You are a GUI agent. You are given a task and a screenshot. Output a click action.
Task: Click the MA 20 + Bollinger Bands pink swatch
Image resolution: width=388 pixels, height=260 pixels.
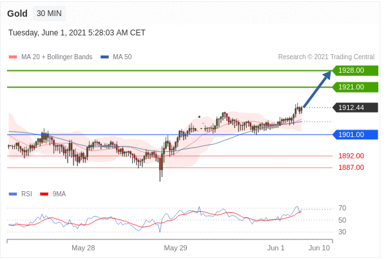coord(13,57)
